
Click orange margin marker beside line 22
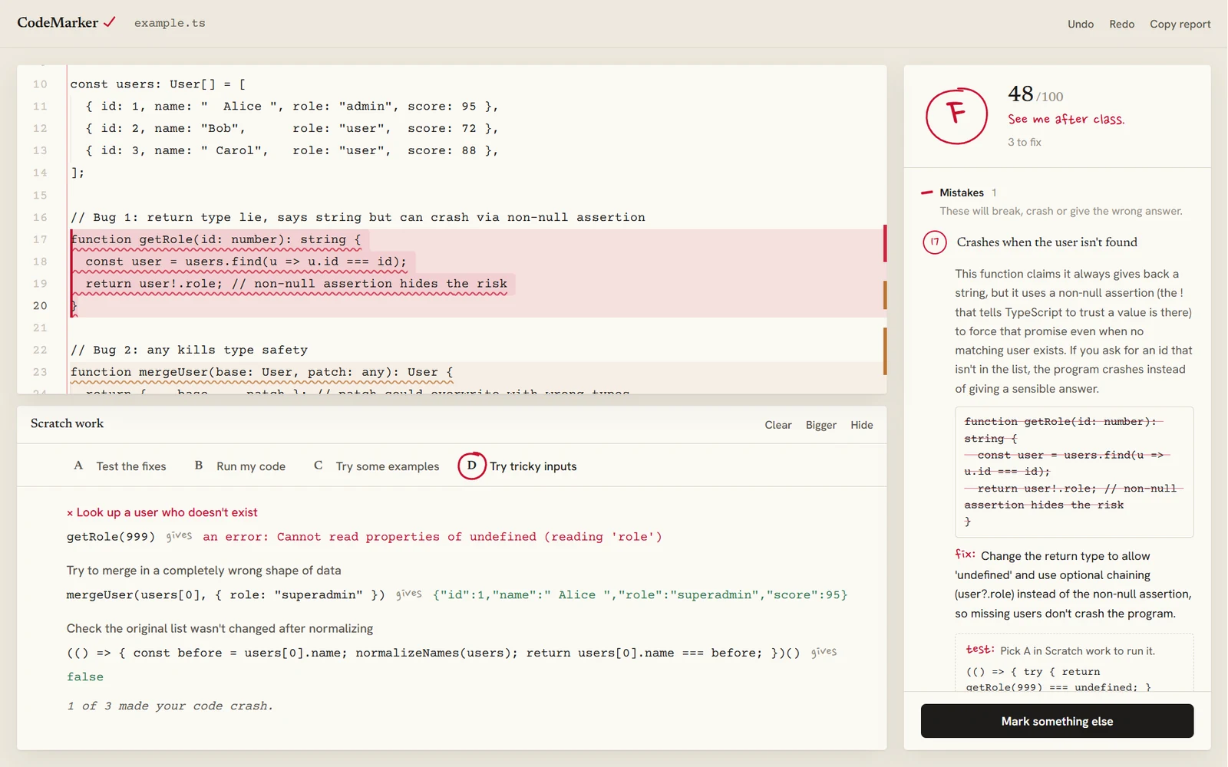point(885,351)
